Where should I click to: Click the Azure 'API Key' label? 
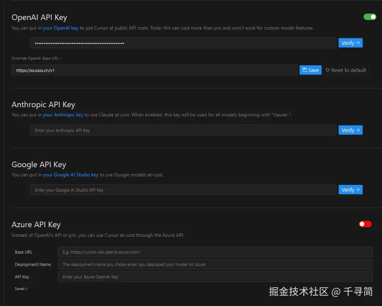22,277
